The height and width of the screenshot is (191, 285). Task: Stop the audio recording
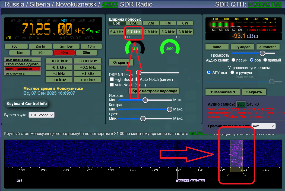pyautogui.click(x=241, y=104)
